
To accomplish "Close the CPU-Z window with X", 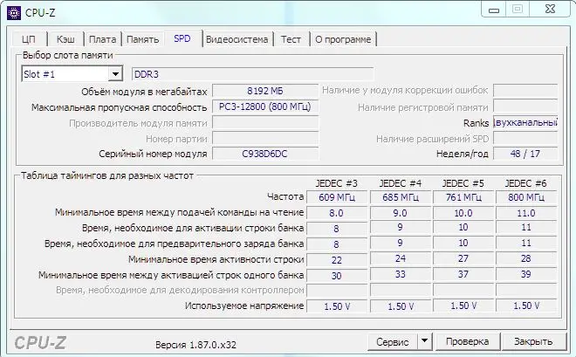I will (550, 10).
